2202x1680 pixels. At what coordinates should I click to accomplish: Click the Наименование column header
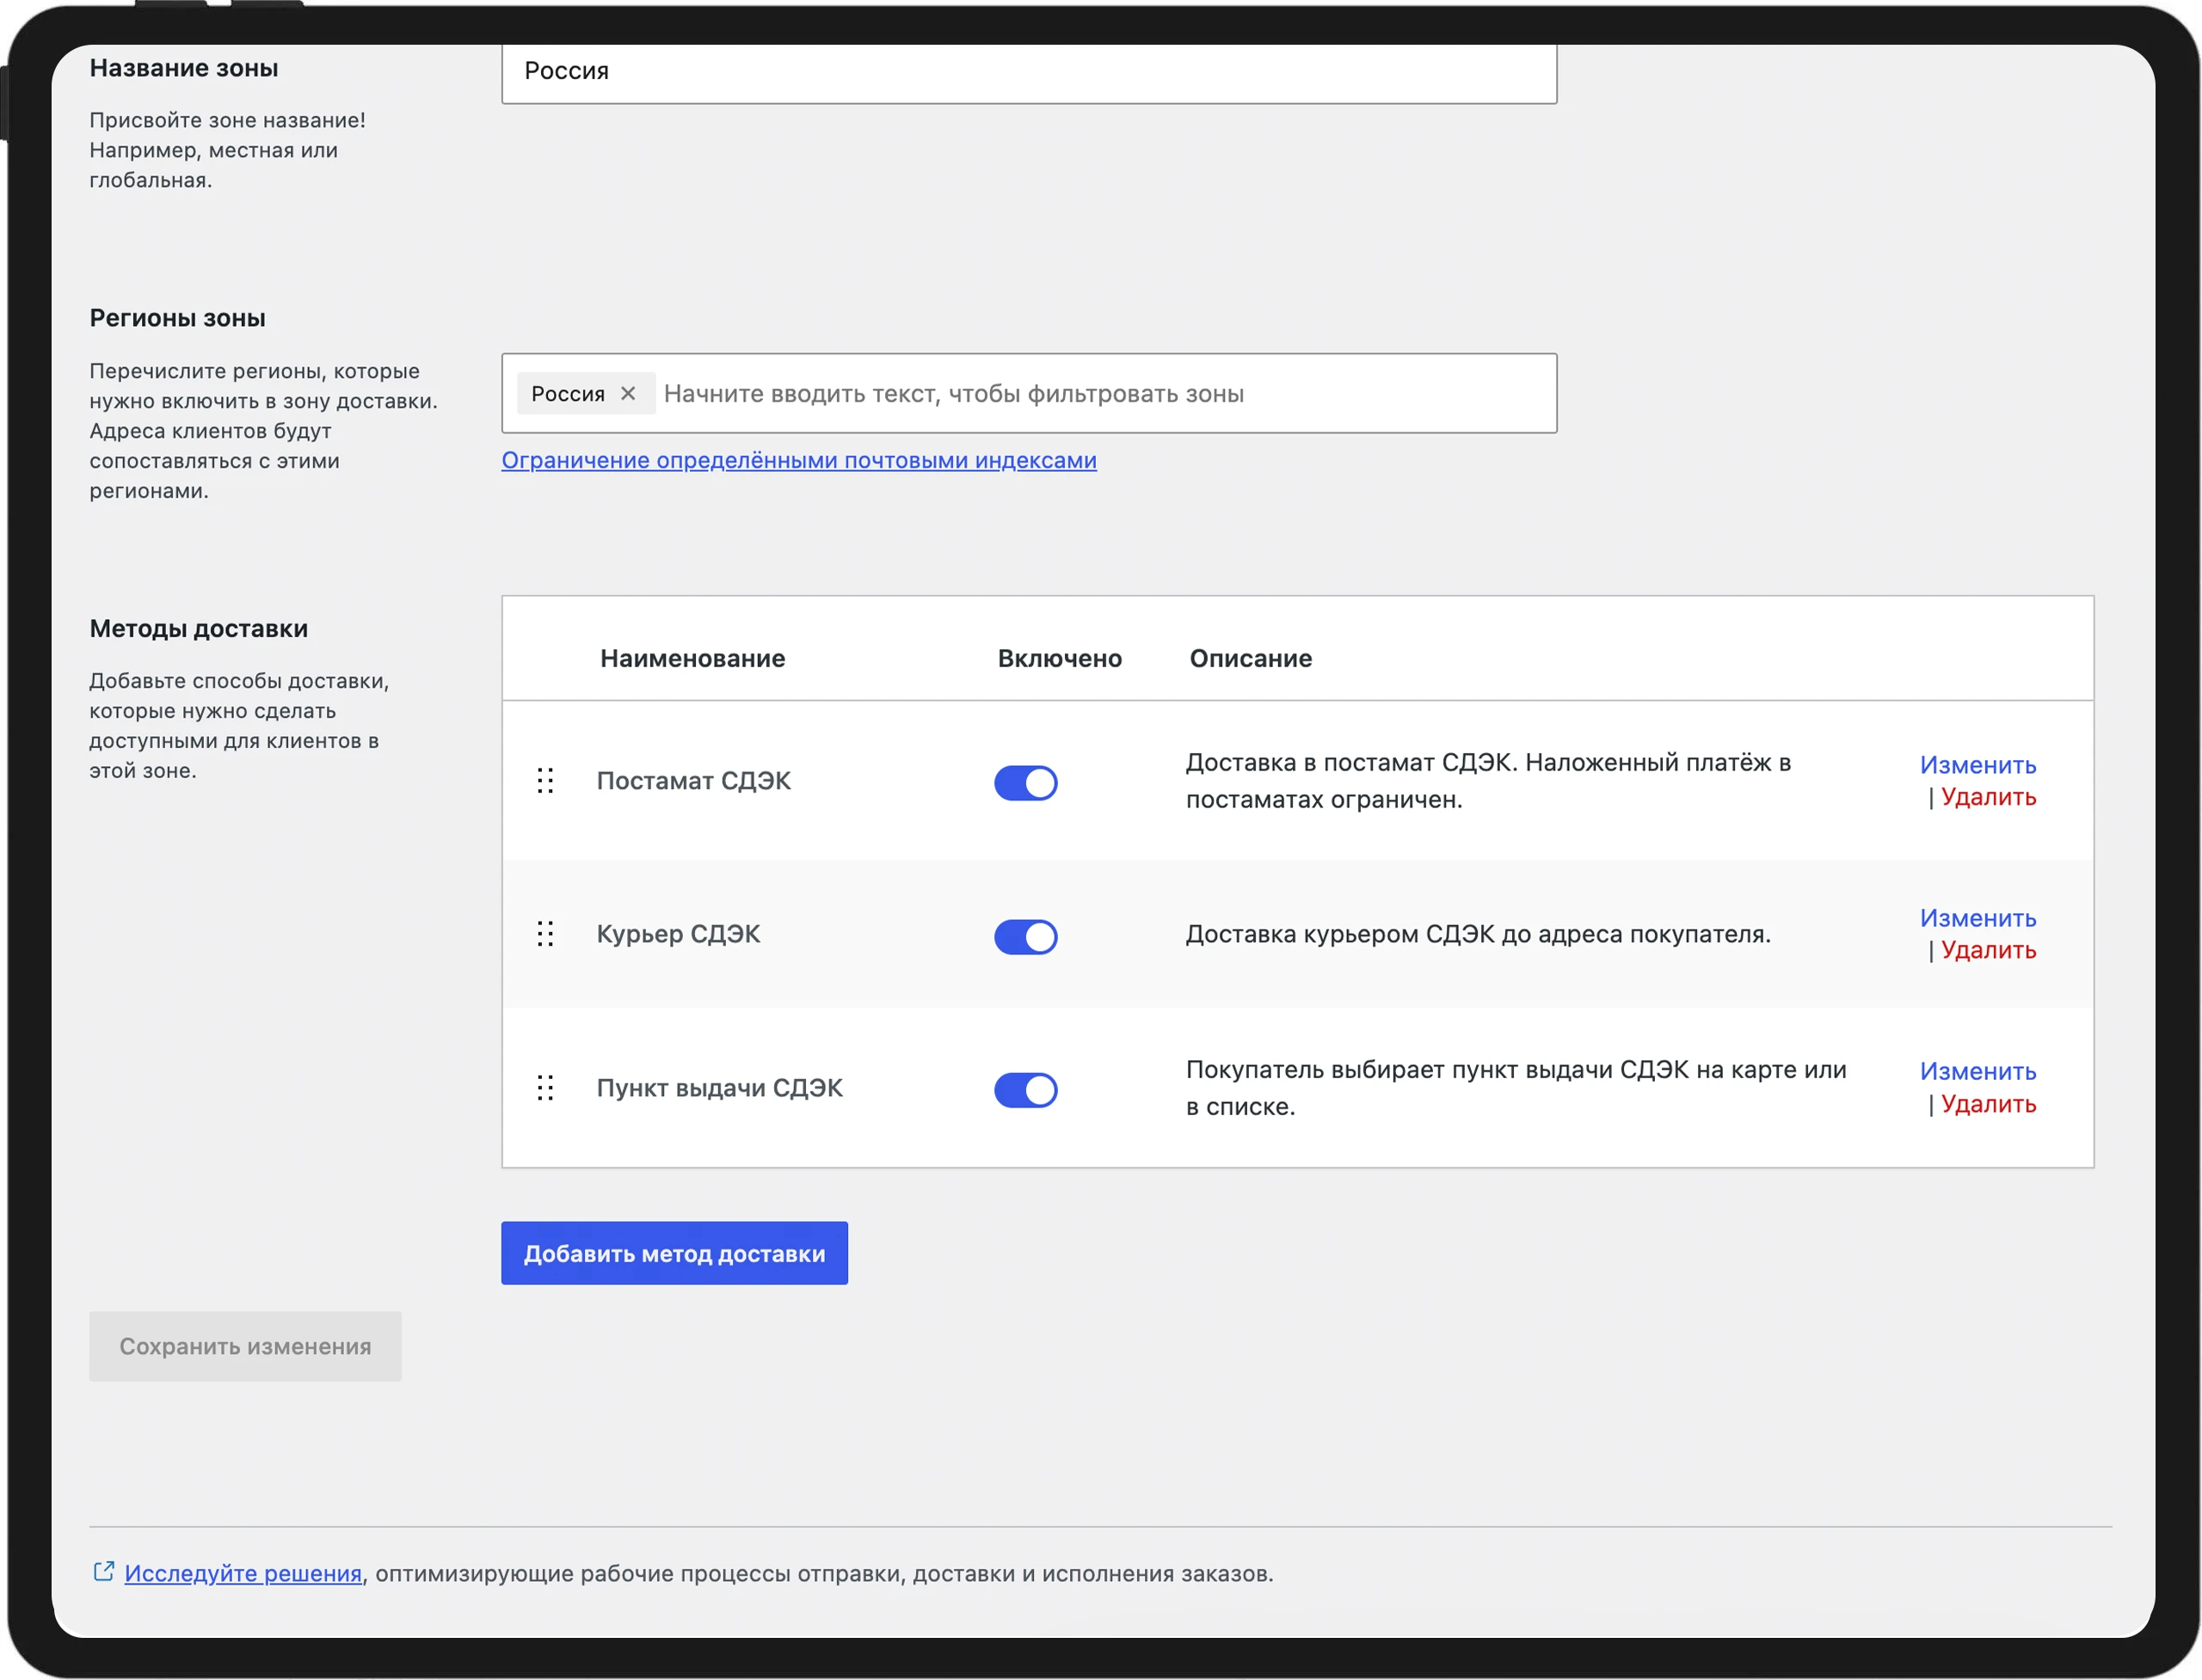692,658
